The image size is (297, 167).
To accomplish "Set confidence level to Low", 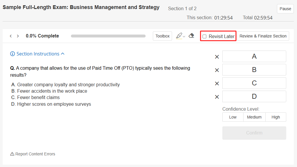I will click(233, 117).
